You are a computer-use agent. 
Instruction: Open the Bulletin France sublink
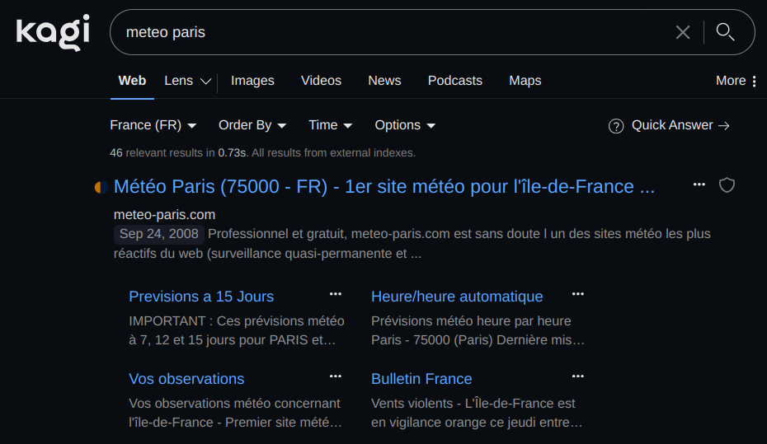pos(421,379)
